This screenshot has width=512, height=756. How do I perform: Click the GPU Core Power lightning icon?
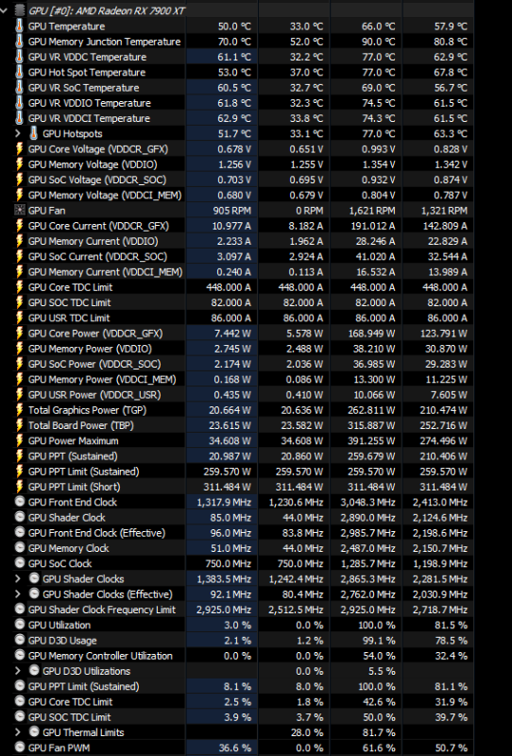[x=19, y=334]
